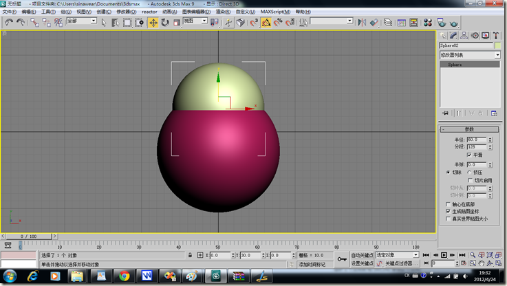Select the Select and Link tool

34,22
